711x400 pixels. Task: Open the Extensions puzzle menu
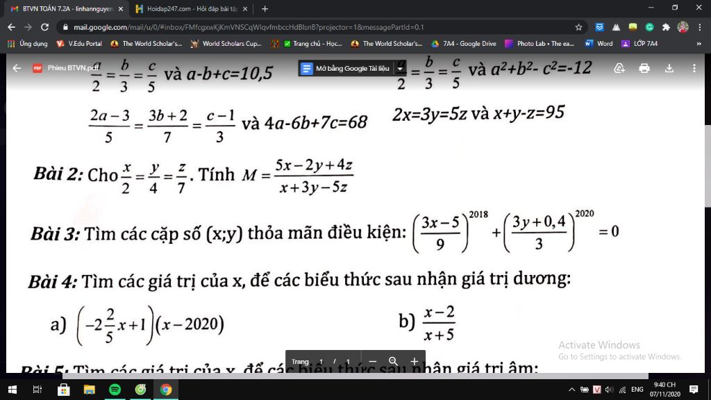[666, 27]
